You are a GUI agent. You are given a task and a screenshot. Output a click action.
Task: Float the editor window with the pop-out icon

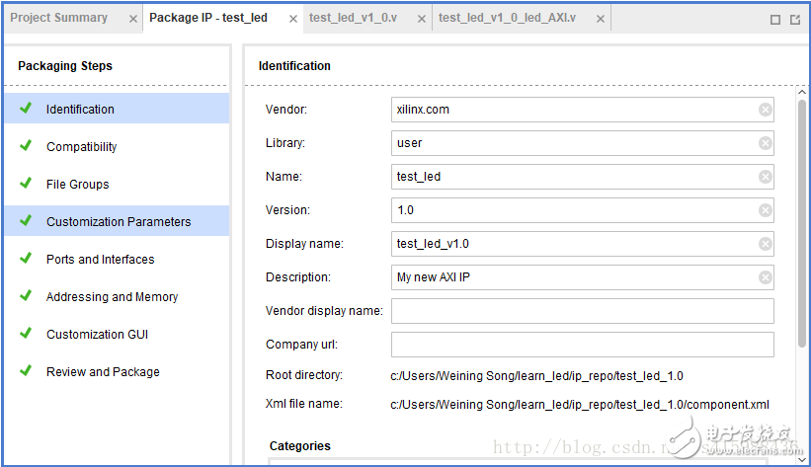pyautogui.click(x=795, y=19)
